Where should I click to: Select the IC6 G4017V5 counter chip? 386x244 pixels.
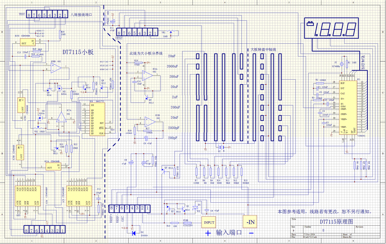(97, 119)
